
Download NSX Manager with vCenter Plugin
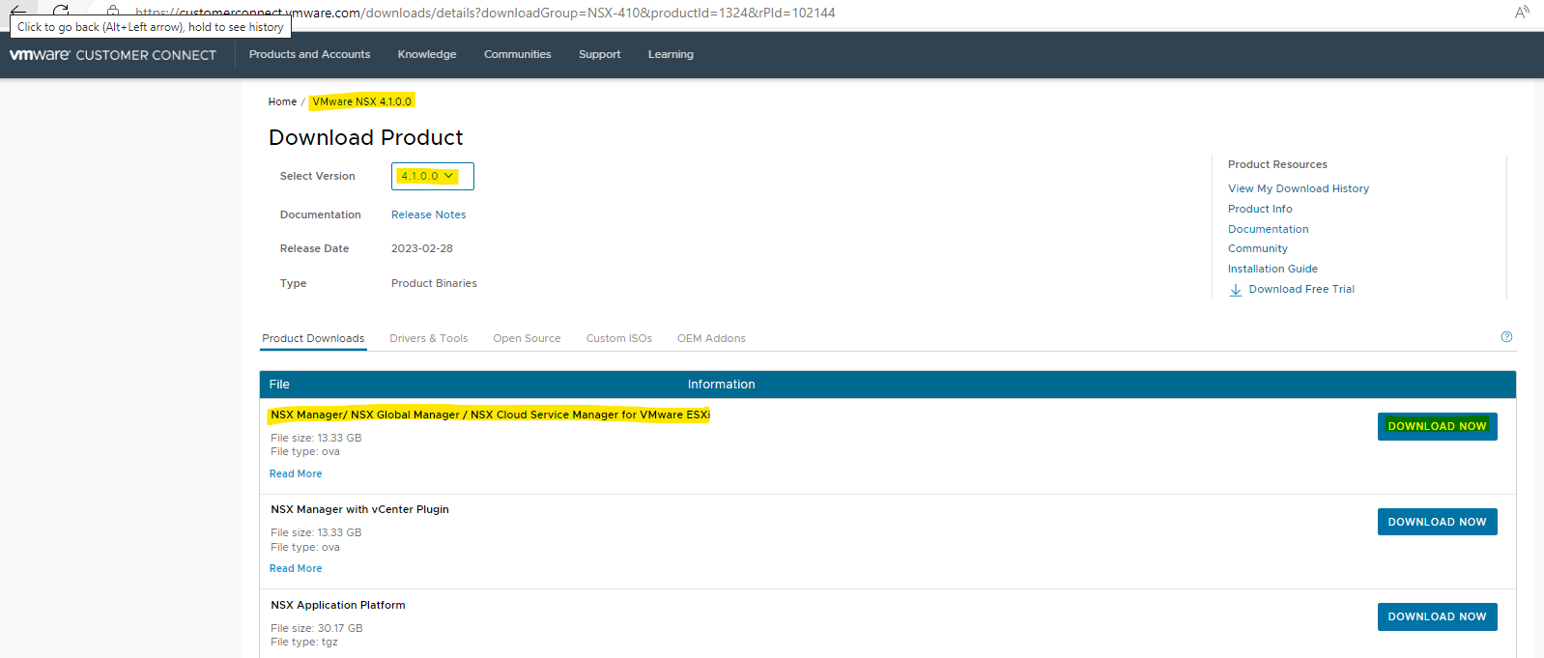(x=1437, y=522)
